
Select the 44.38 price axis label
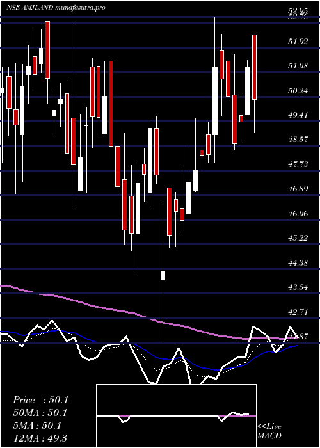click(298, 262)
